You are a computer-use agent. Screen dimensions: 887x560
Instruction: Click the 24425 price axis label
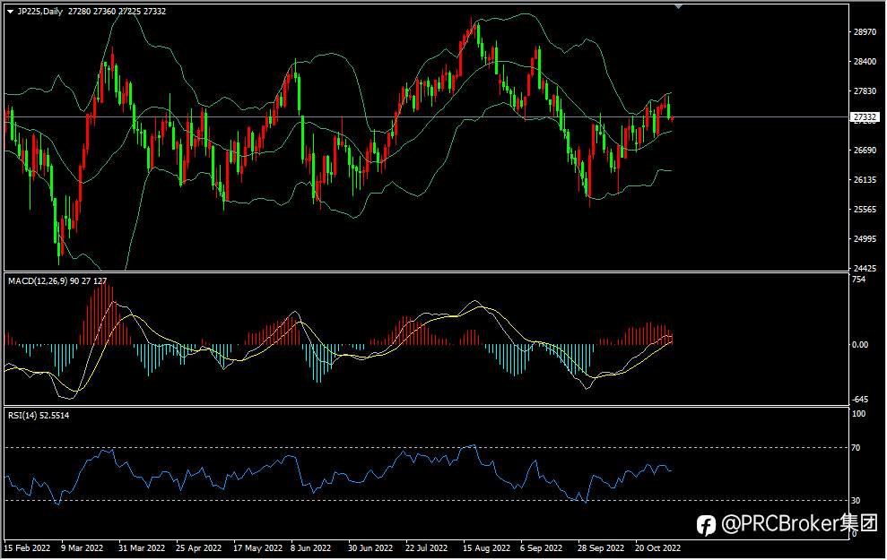coord(865,268)
